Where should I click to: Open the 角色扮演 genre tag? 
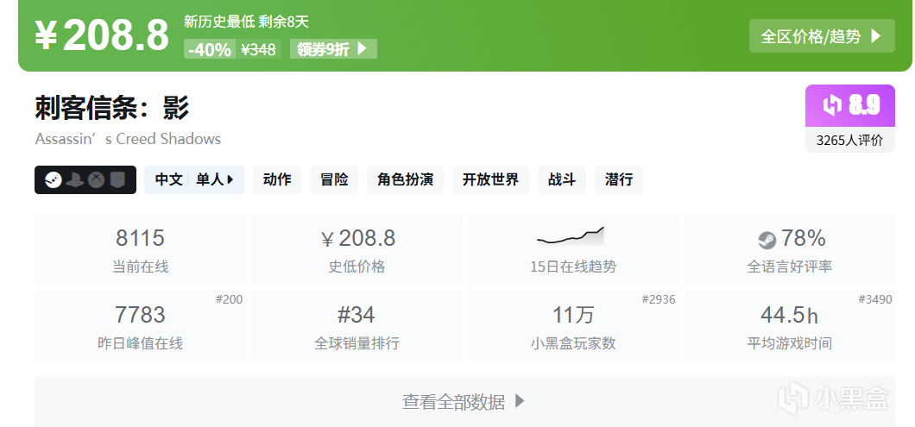pyautogui.click(x=405, y=179)
